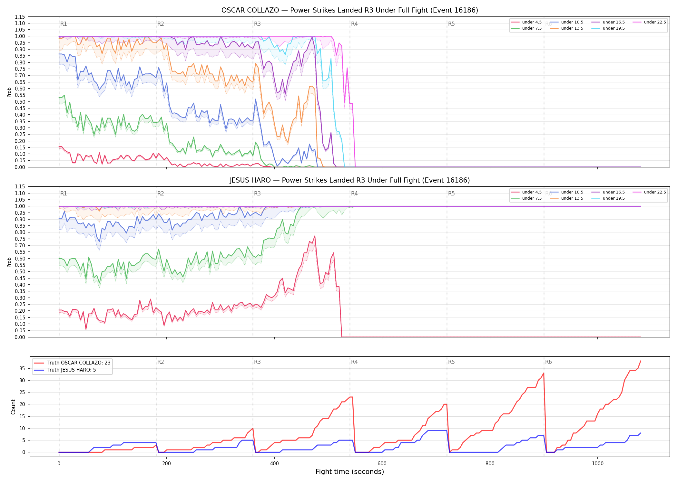Screen dimensions: 677x483
Task: Click y-axis tick '0.00' on Oscar Collazo chart
Action: coord(20,167)
